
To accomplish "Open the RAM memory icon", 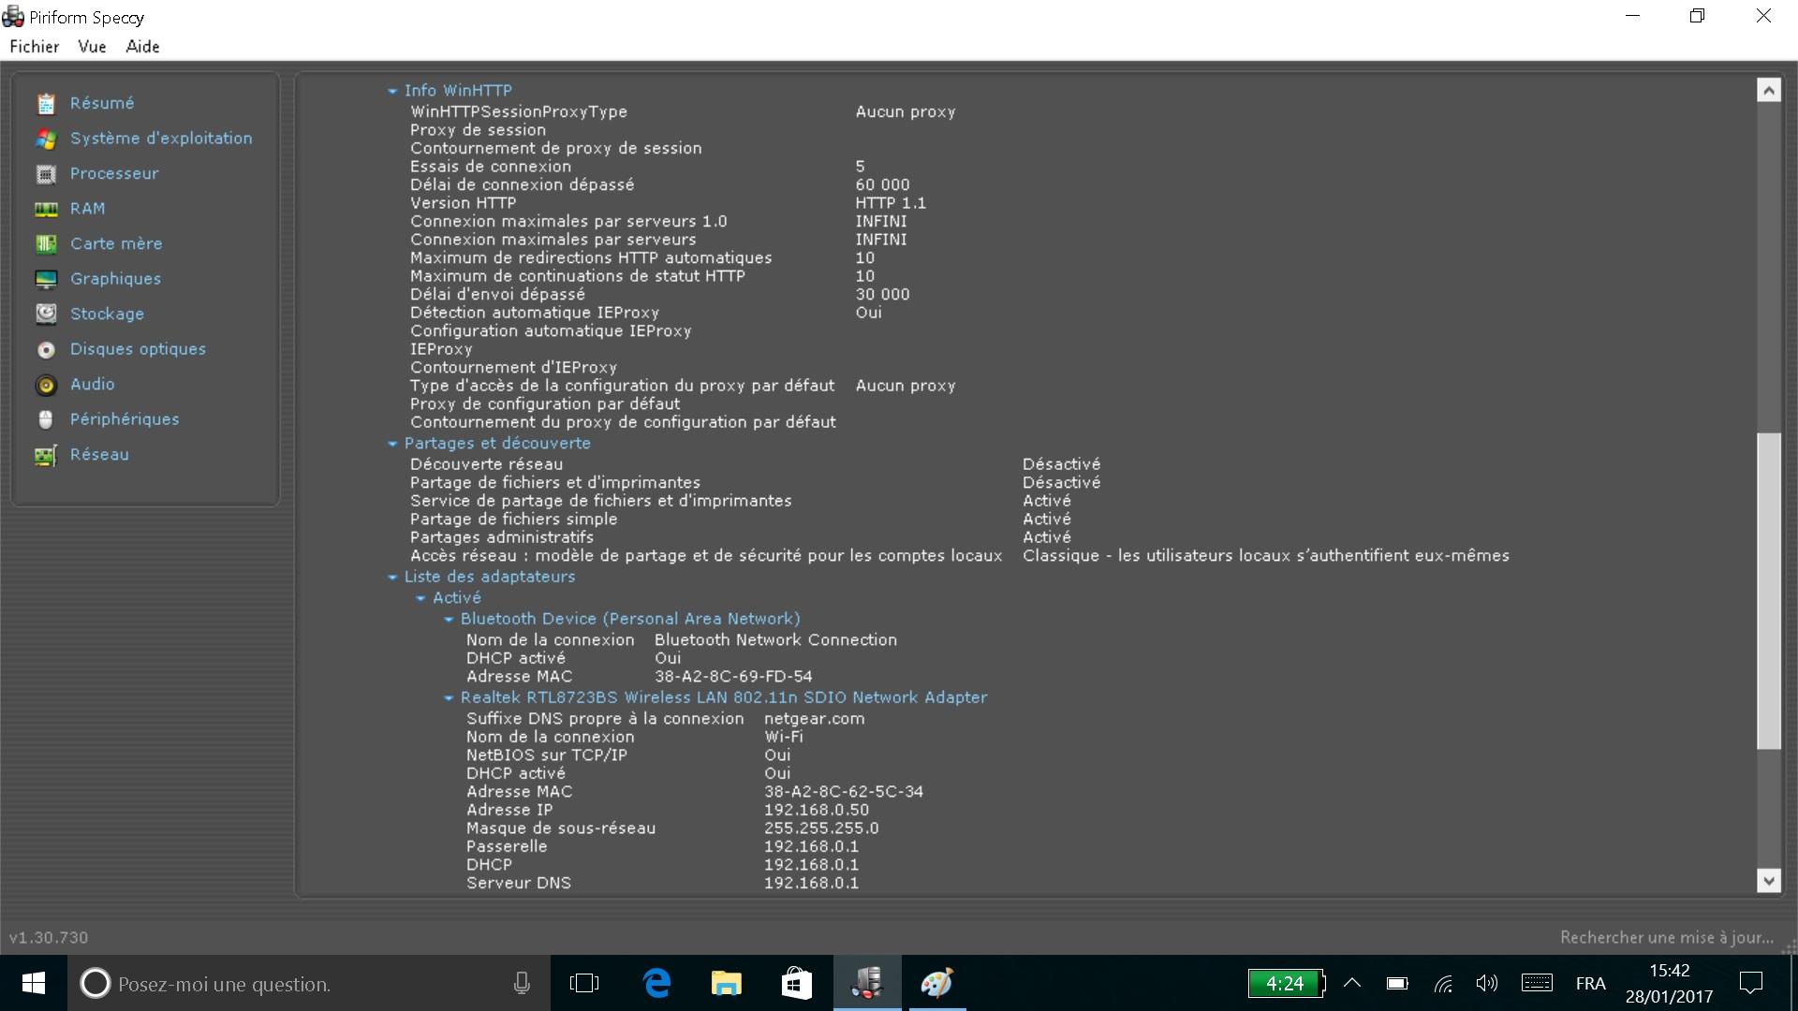I will [x=46, y=209].
